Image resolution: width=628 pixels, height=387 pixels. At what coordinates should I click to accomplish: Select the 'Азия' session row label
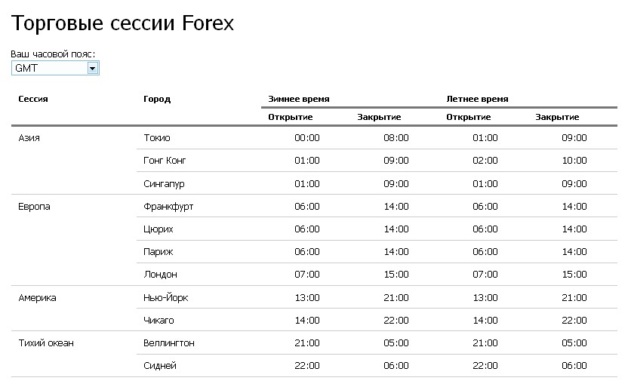pos(29,138)
